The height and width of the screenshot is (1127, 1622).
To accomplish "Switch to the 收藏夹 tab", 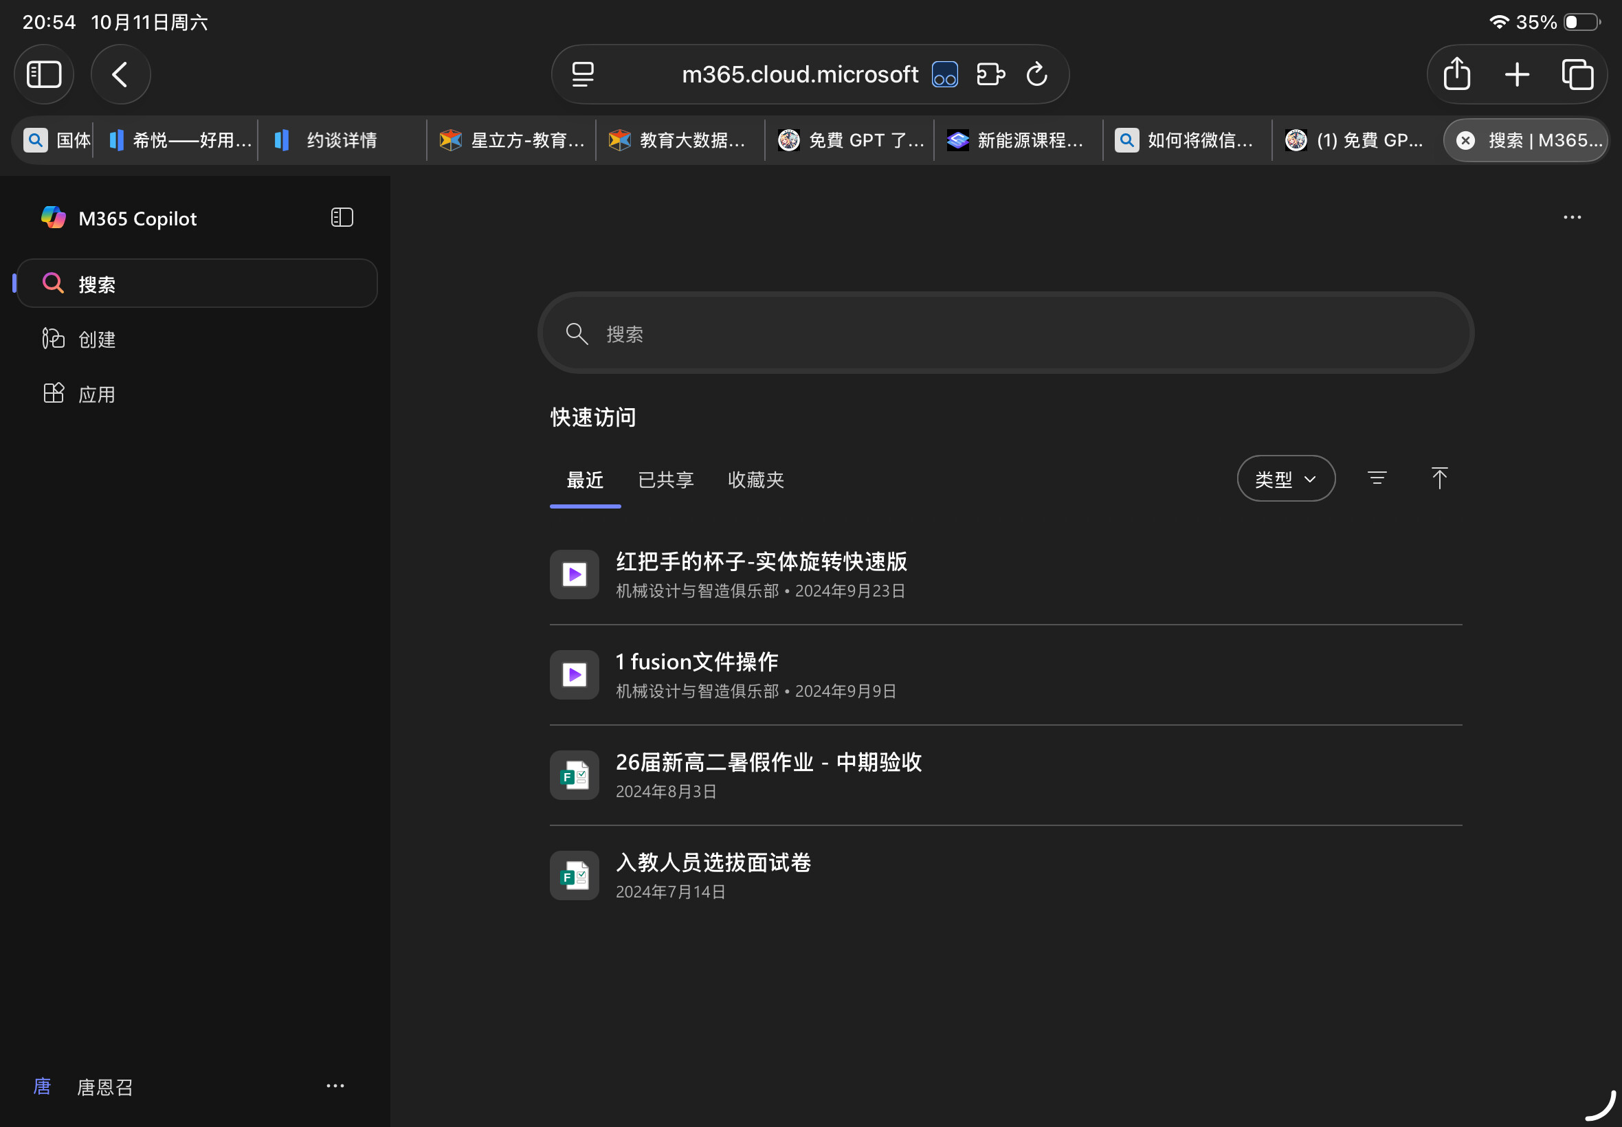I will [x=755, y=480].
